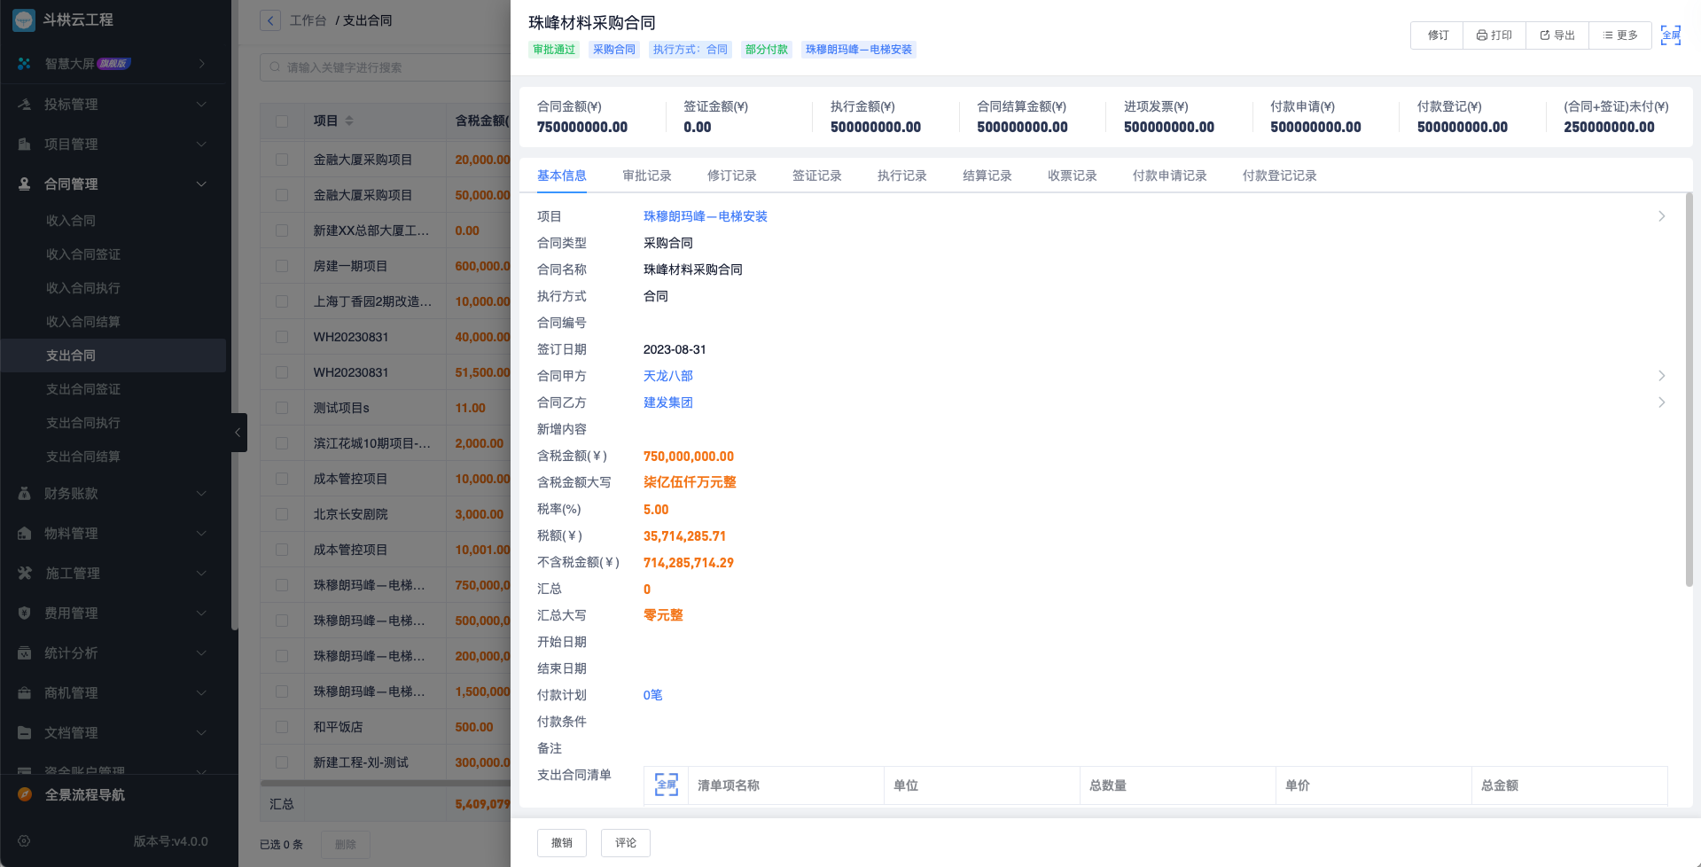Open the 建发集团 company link
Screen dimensions: 1701x867
668,402
